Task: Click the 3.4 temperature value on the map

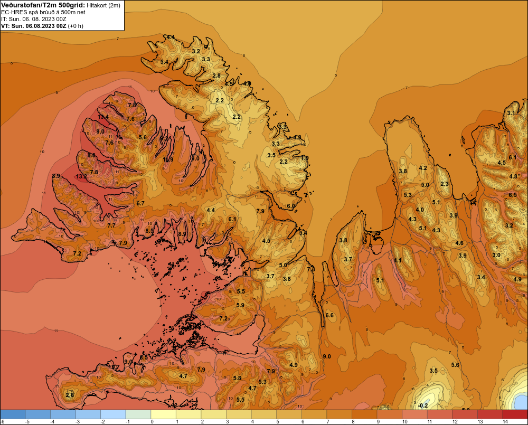Action: click(481, 277)
